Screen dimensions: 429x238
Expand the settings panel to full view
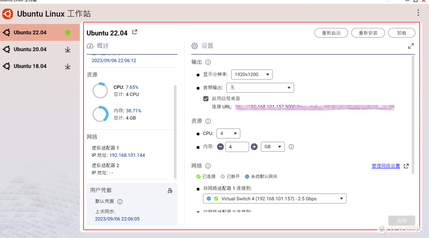[x=411, y=46]
